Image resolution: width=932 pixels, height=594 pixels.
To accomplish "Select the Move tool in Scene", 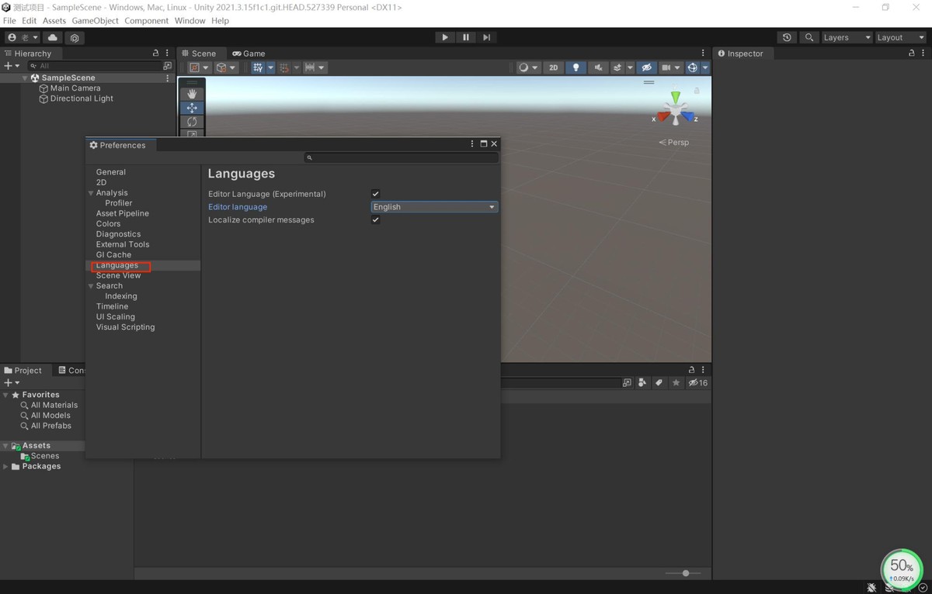I will (x=192, y=108).
